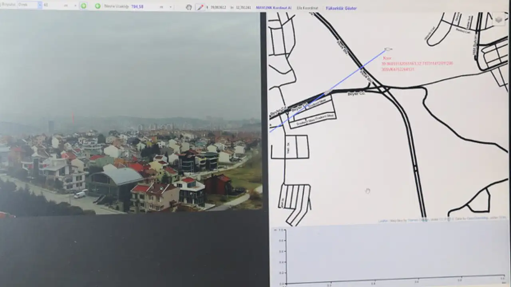Screen dimensions: 511x287
Task: Select the hand pan tool
Action: (189, 7)
